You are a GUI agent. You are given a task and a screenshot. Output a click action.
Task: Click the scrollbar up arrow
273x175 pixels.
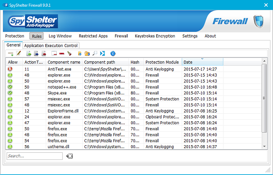(x=264, y=61)
